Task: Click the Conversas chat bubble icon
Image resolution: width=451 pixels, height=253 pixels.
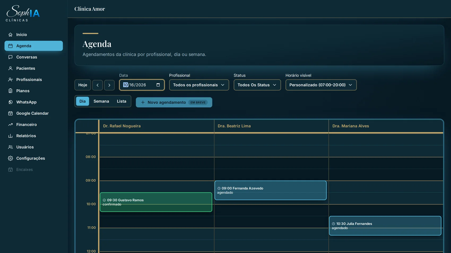Action: (10, 57)
